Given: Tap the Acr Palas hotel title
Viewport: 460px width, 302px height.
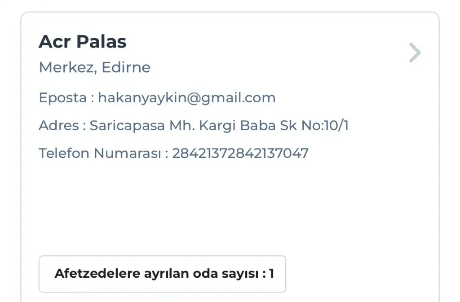Looking at the screenshot, I should pos(83,42).
